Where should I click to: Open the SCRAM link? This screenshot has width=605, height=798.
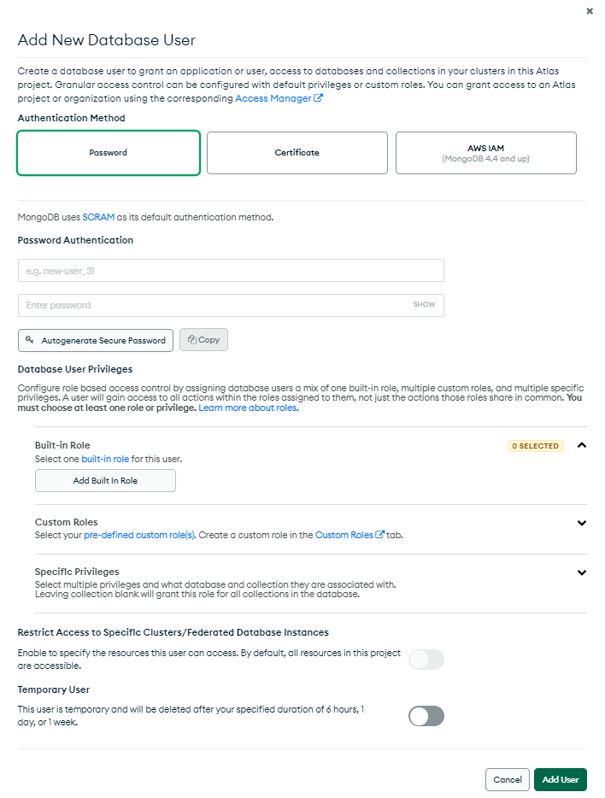[98, 217]
